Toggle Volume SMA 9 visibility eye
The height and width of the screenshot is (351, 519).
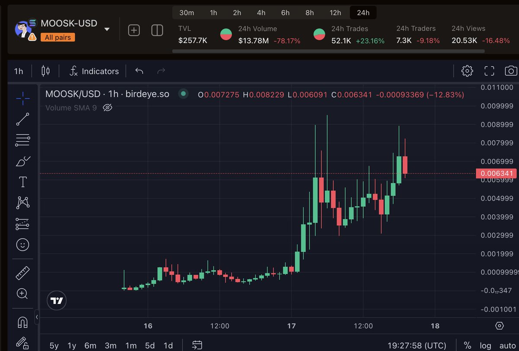[108, 108]
